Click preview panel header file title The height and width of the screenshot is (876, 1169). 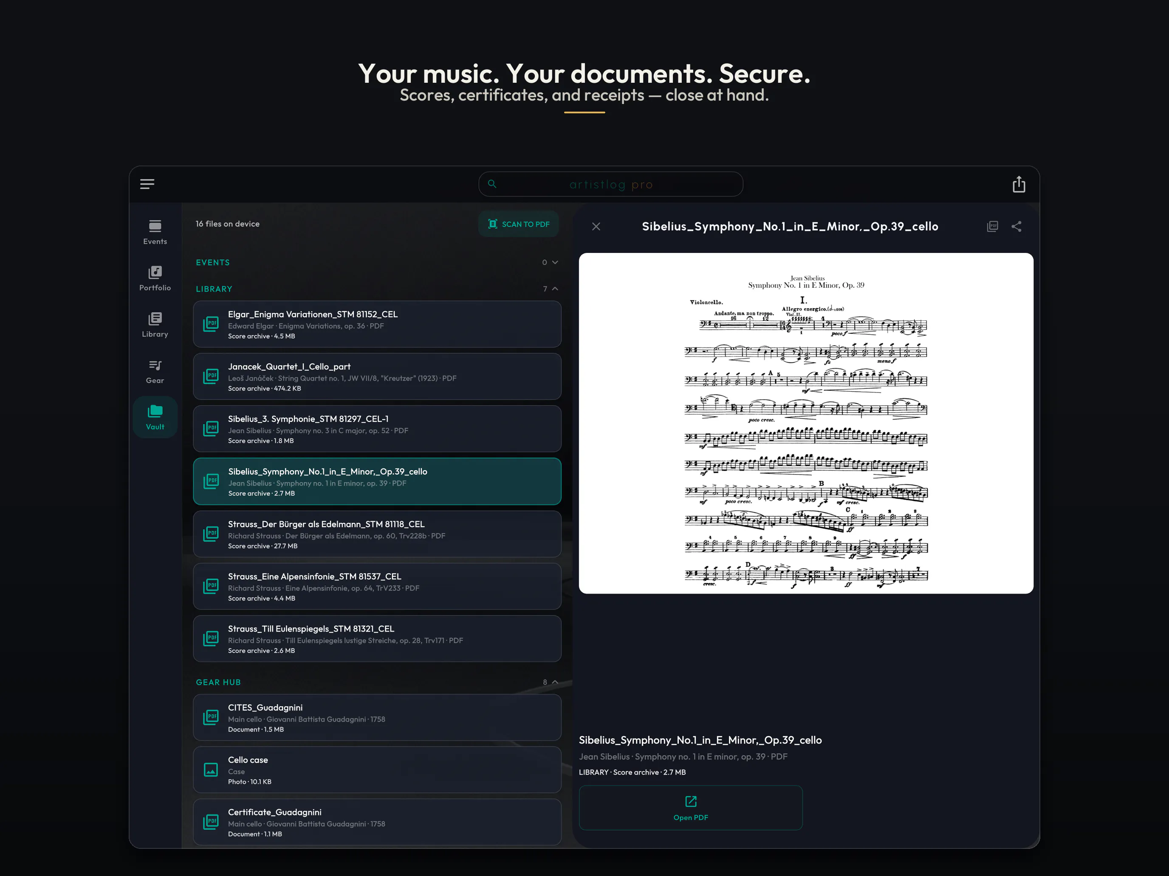pos(790,227)
